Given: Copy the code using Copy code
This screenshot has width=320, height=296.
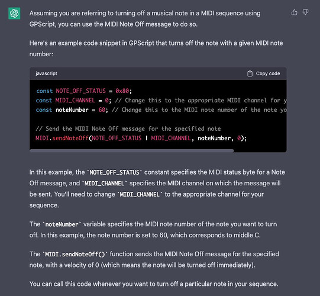Looking at the screenshot, I should click(x=264, y=73).
